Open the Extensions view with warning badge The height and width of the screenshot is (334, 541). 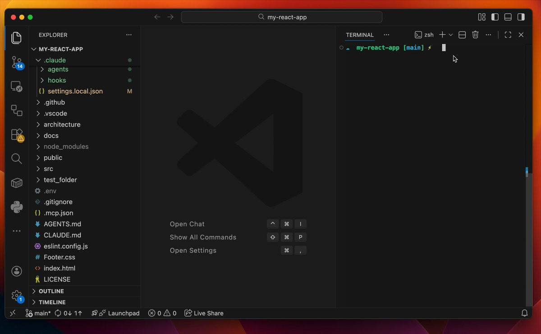coord(17,134)
